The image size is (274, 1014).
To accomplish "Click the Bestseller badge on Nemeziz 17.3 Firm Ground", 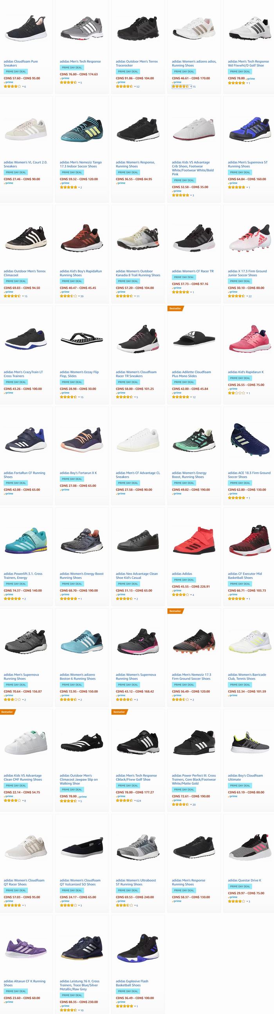I will [x=175, y=611].
